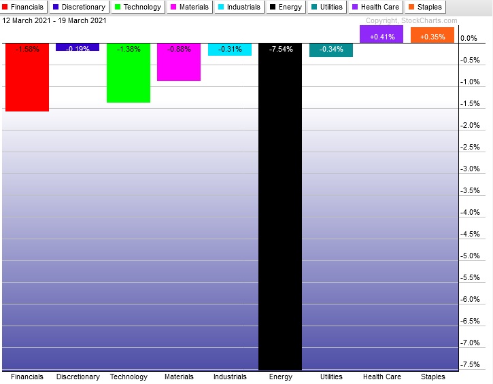Toggle the Utilities legend button
Screen dimensions: 493x384
327,7
